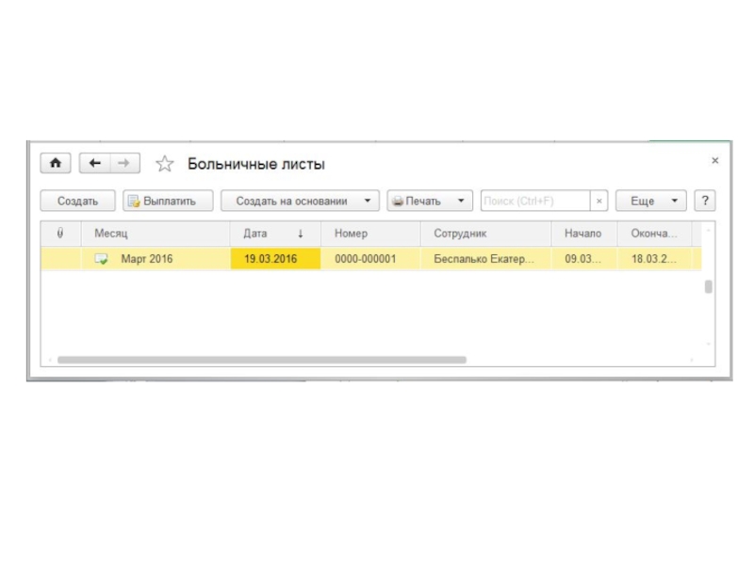Click the posted document icon in the row
The image size is (754, 565).
[x=102, y=259]
